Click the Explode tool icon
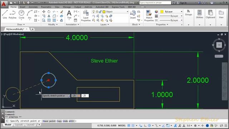229x129 pixels. point(62,16)
